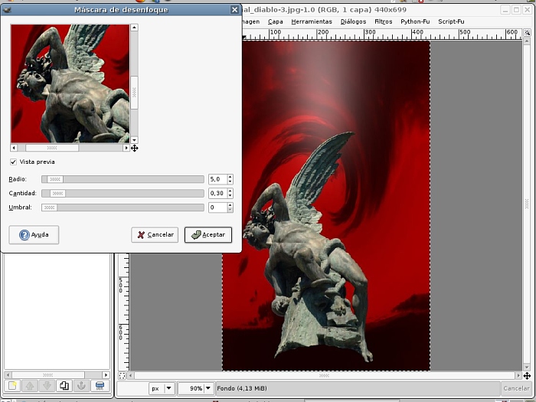
Task: Click the Radio value field showing 5,0
Action: point(217,179)
